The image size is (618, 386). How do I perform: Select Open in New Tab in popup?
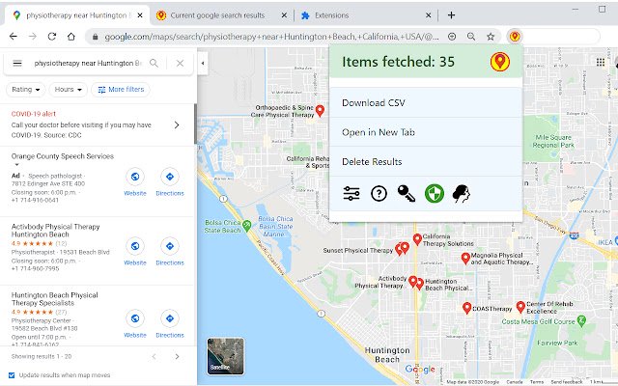426,132
